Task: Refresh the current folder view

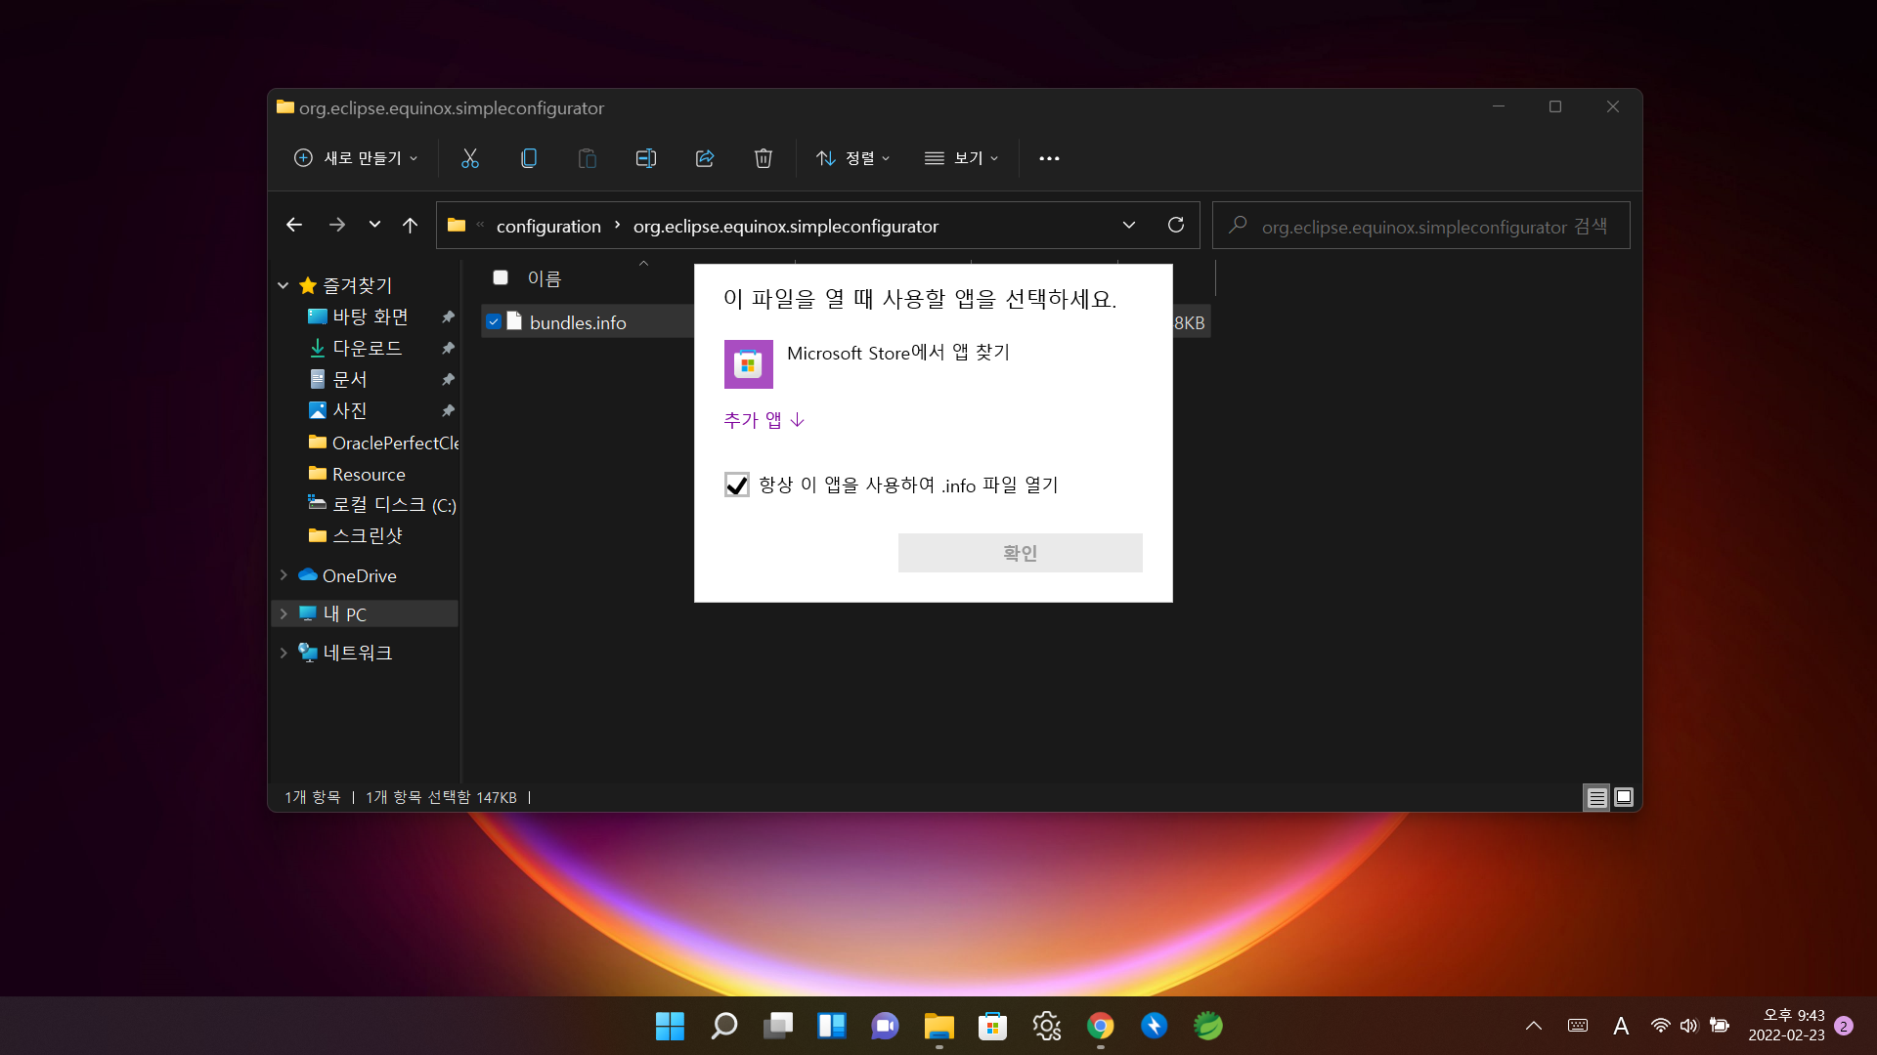Action: (x=1176, y=226)
